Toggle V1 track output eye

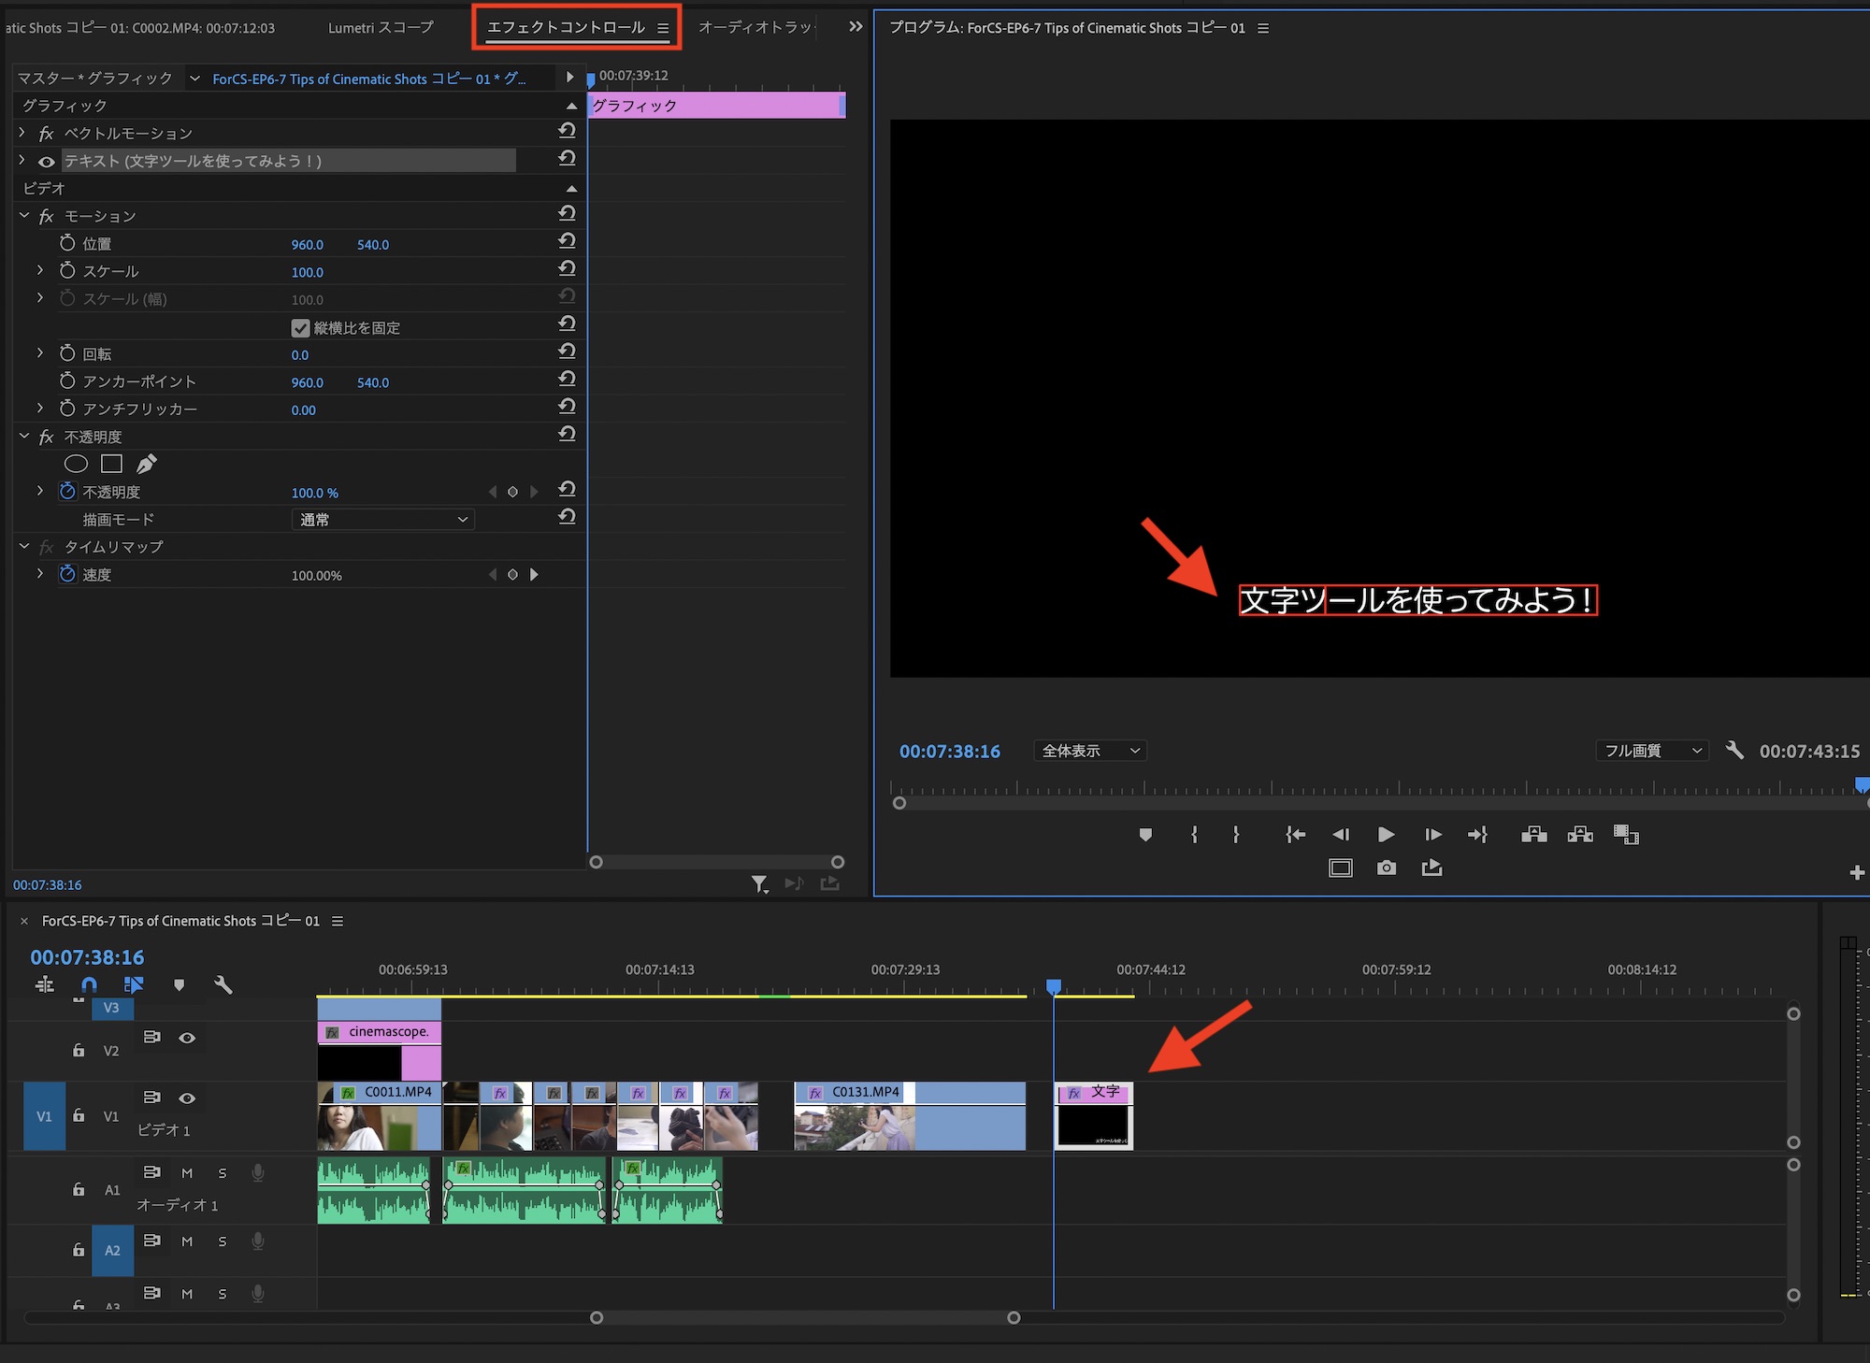(187, 1098)
